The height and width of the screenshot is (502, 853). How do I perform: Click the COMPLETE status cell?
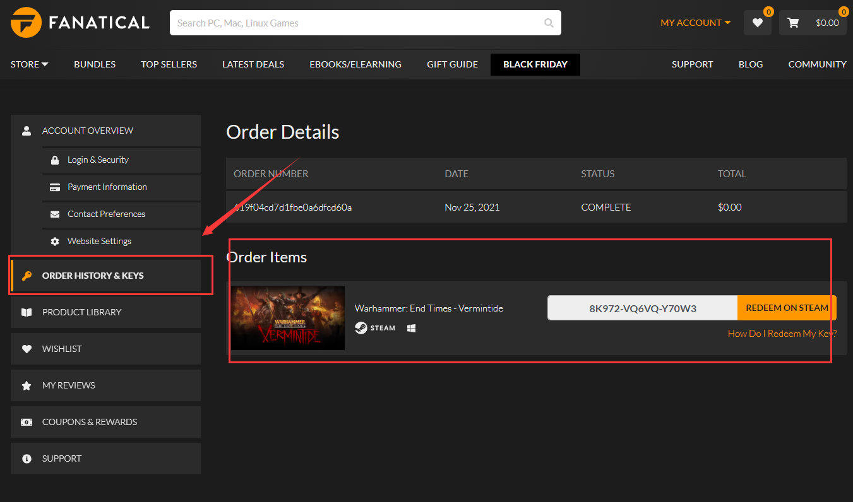click(606, 207)
